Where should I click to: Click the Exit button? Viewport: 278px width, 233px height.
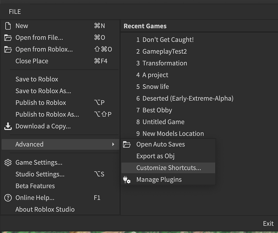[268, 223]
